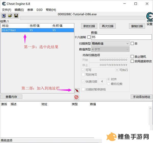Viewport: 153px width, 143px height.
Task: Toggle the 十六进制 hexadecimal checkbox
Action: click(x=89, y=37)
